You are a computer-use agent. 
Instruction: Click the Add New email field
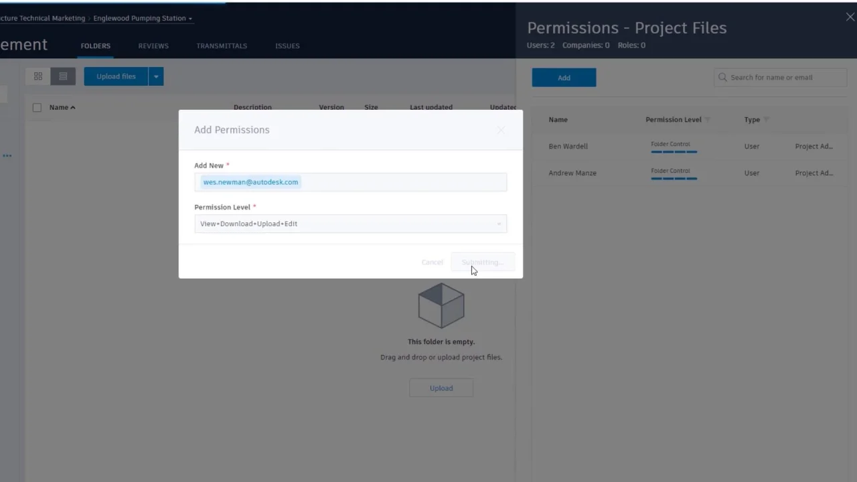pos(351,182)
